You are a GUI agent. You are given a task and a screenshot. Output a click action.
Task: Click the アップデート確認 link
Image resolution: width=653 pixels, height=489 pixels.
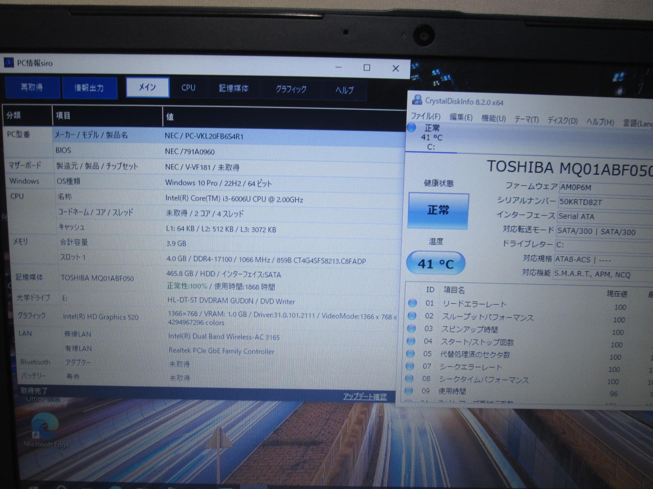tap(365, 396)
